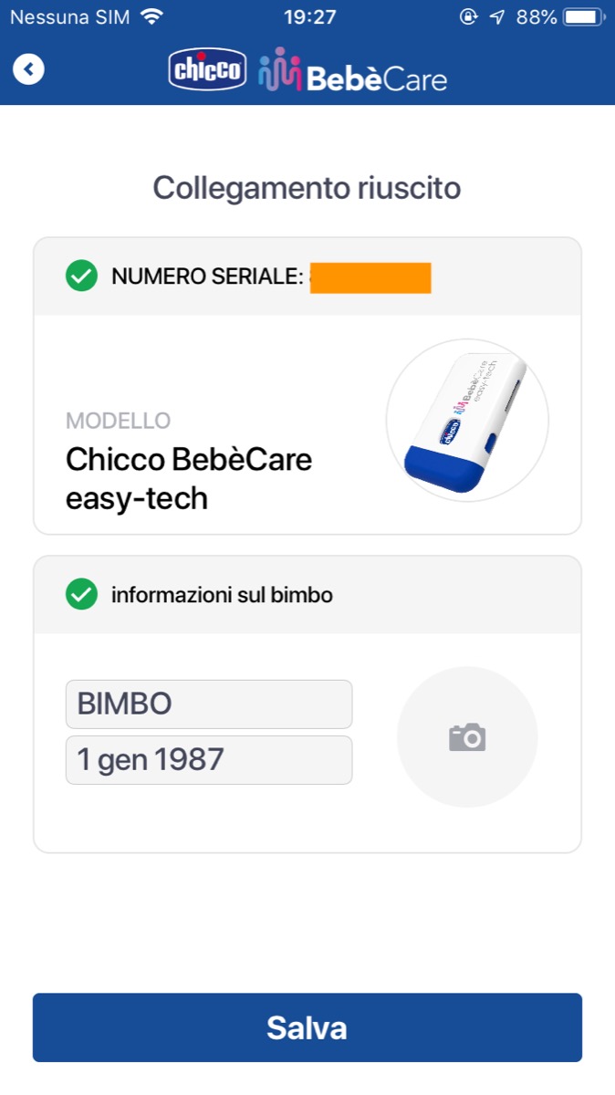615x1095 pixels.
Task: Open the birth date field 1 gen 1987
Action: pos(209,760)
